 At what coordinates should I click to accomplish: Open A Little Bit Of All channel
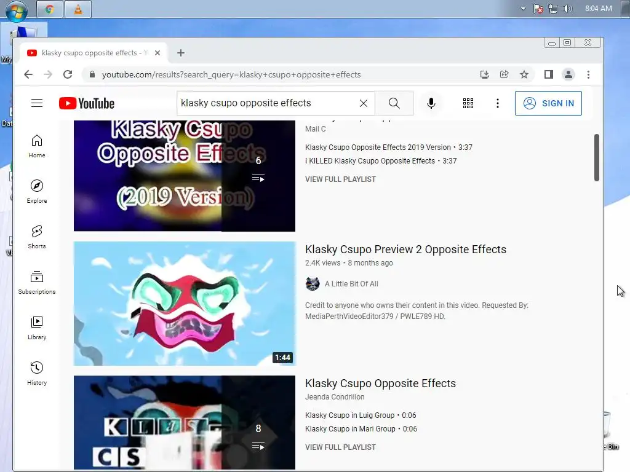pyautogui.click(x=351, y=284)
